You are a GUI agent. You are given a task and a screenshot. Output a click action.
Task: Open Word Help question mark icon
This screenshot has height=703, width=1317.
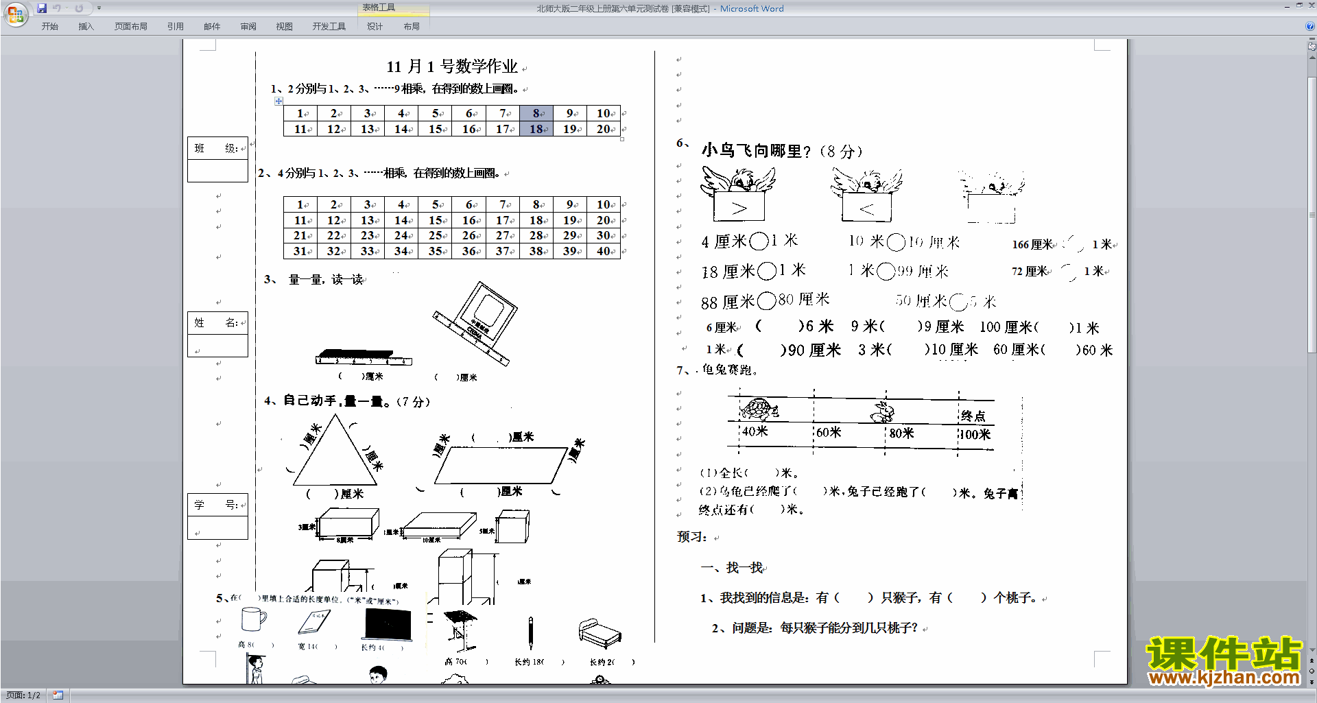pos(1310,26)
